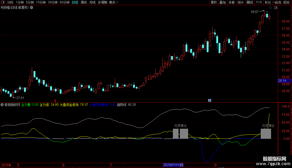The width and height of the screenshot is (292, 168).
Task: Click month 7 on time axis
Action: click(x=111, y=165)
